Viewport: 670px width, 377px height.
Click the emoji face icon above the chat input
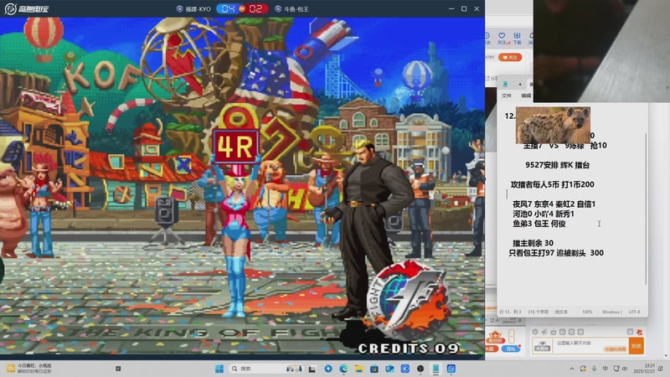pos(535,332)
